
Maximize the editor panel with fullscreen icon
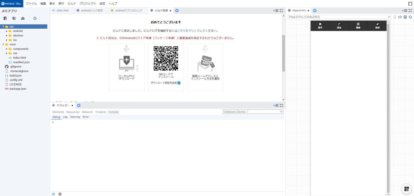pyautogui.click(x=281, y=11)
